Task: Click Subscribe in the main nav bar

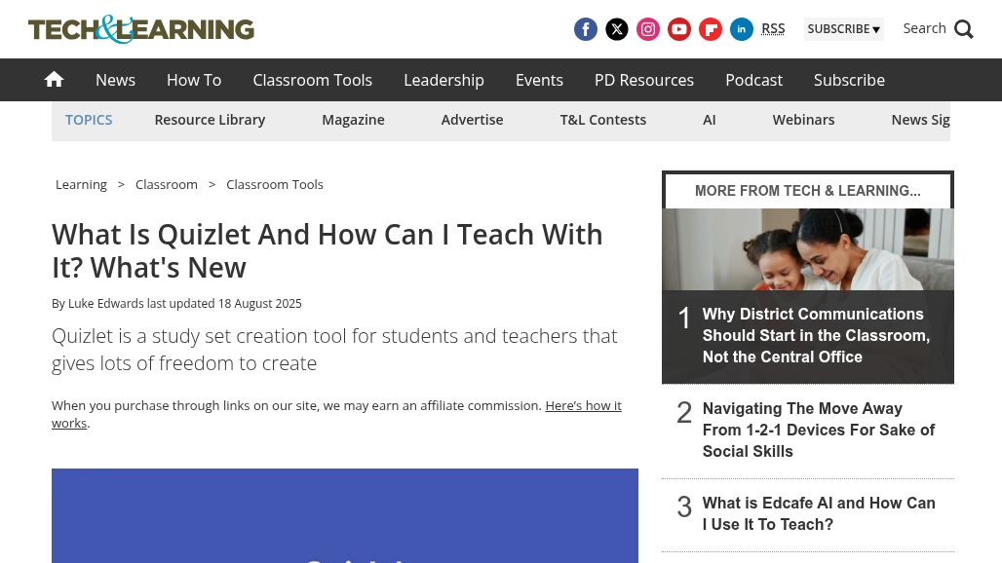Action: click(x=849, y=80)
